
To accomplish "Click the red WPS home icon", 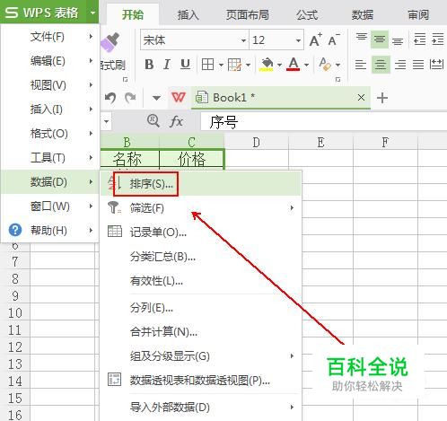I will [x=179, y=98].
